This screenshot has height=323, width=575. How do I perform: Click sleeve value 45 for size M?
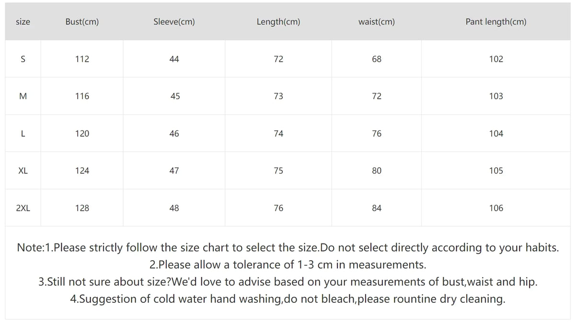point(175,96)
